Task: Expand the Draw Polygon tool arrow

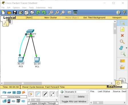Action: pos(126,48)
